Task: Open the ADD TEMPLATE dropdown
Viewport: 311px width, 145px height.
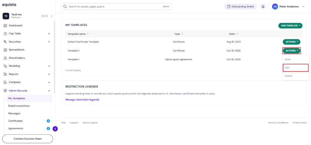Action: click(290, 25)
